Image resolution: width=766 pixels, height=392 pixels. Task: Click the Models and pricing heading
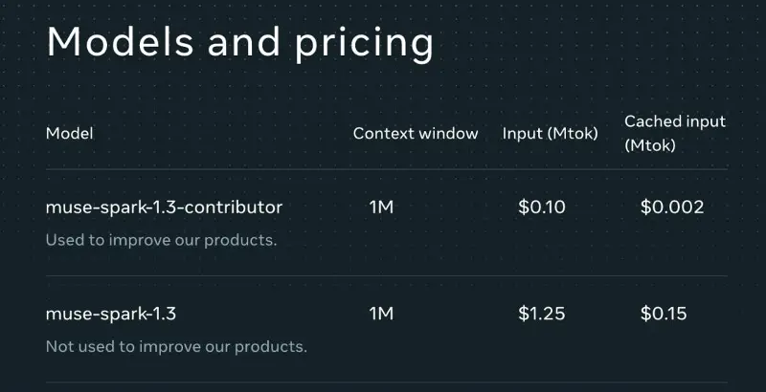point(240,43)
